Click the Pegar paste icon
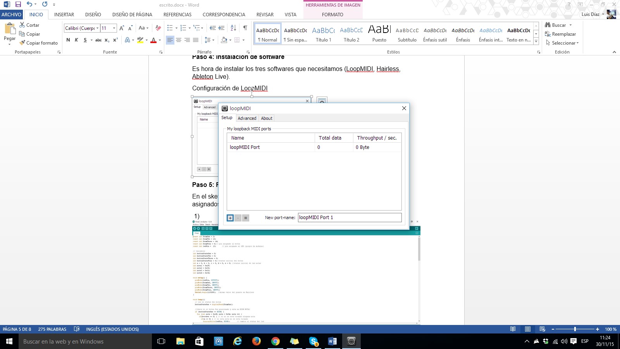The width and height of the screenshot is (620, 349). [x=10, y=29]
